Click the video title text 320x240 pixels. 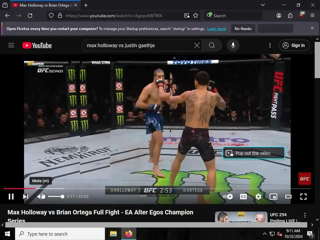tap(100, 216)
